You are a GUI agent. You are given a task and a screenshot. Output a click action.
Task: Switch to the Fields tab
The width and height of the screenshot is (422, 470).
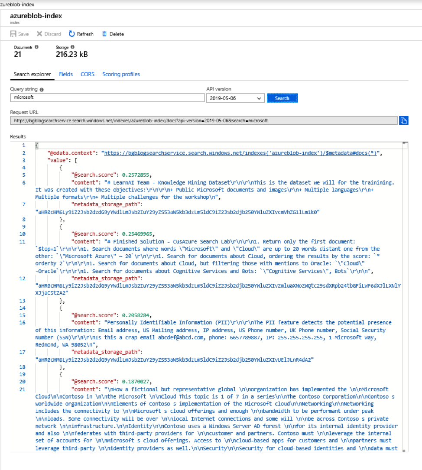tap(65, 74)
